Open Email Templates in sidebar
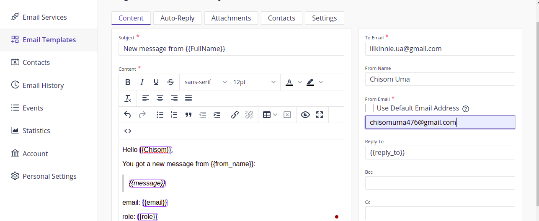539x221 pixels. pyautogui.click(x=49, y=40)
